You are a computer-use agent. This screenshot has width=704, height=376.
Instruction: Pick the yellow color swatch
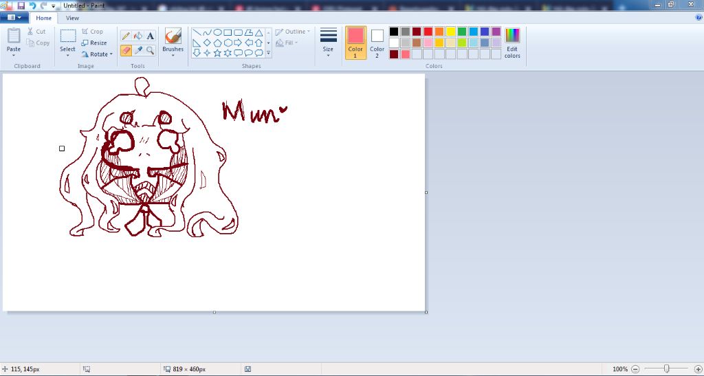click(450, 32)
